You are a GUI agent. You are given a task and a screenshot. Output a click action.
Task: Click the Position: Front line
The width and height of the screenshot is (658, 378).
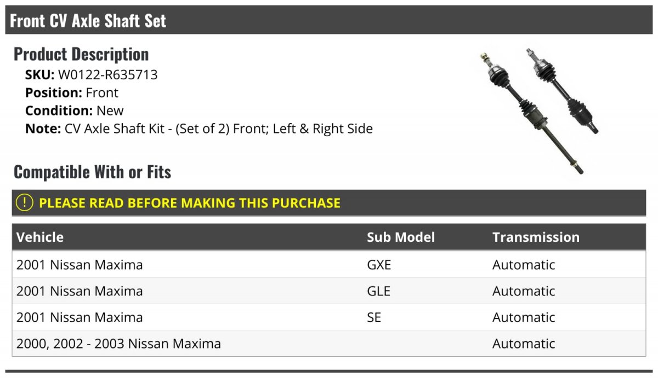(x=72, y=92)
